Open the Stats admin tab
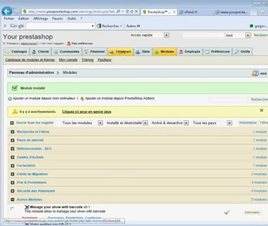 [143, 52]
